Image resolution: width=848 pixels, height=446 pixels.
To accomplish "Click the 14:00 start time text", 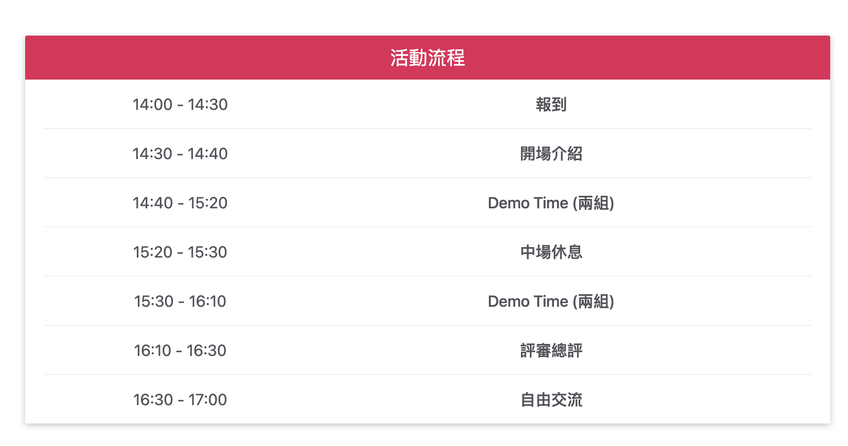I will [153, 105].
